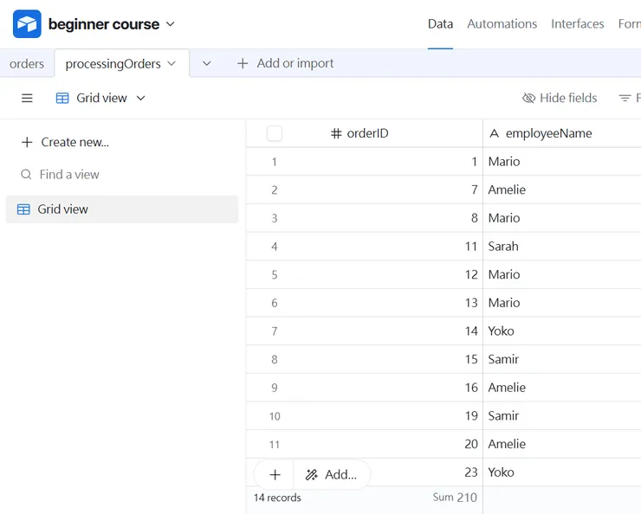Click the plus icon beside Create new
Screen dimensions: 641x514
point(27,142)
